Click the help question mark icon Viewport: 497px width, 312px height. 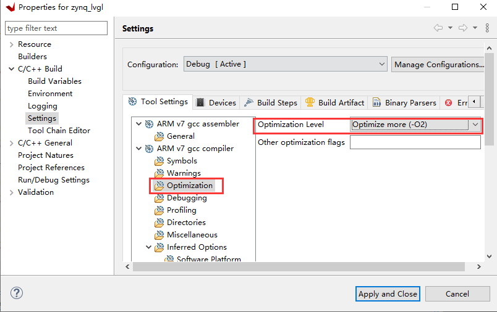point(17,294)
